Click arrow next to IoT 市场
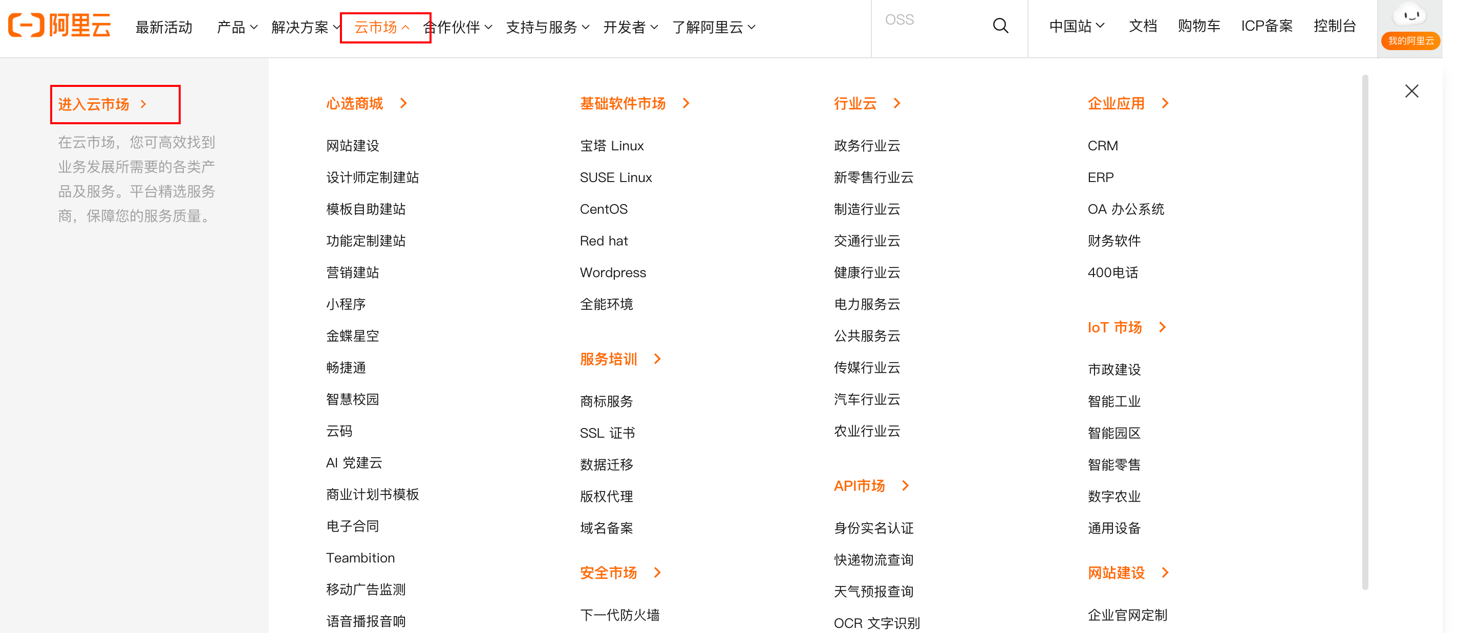The image size is (1458, 633). point(1163,327)
